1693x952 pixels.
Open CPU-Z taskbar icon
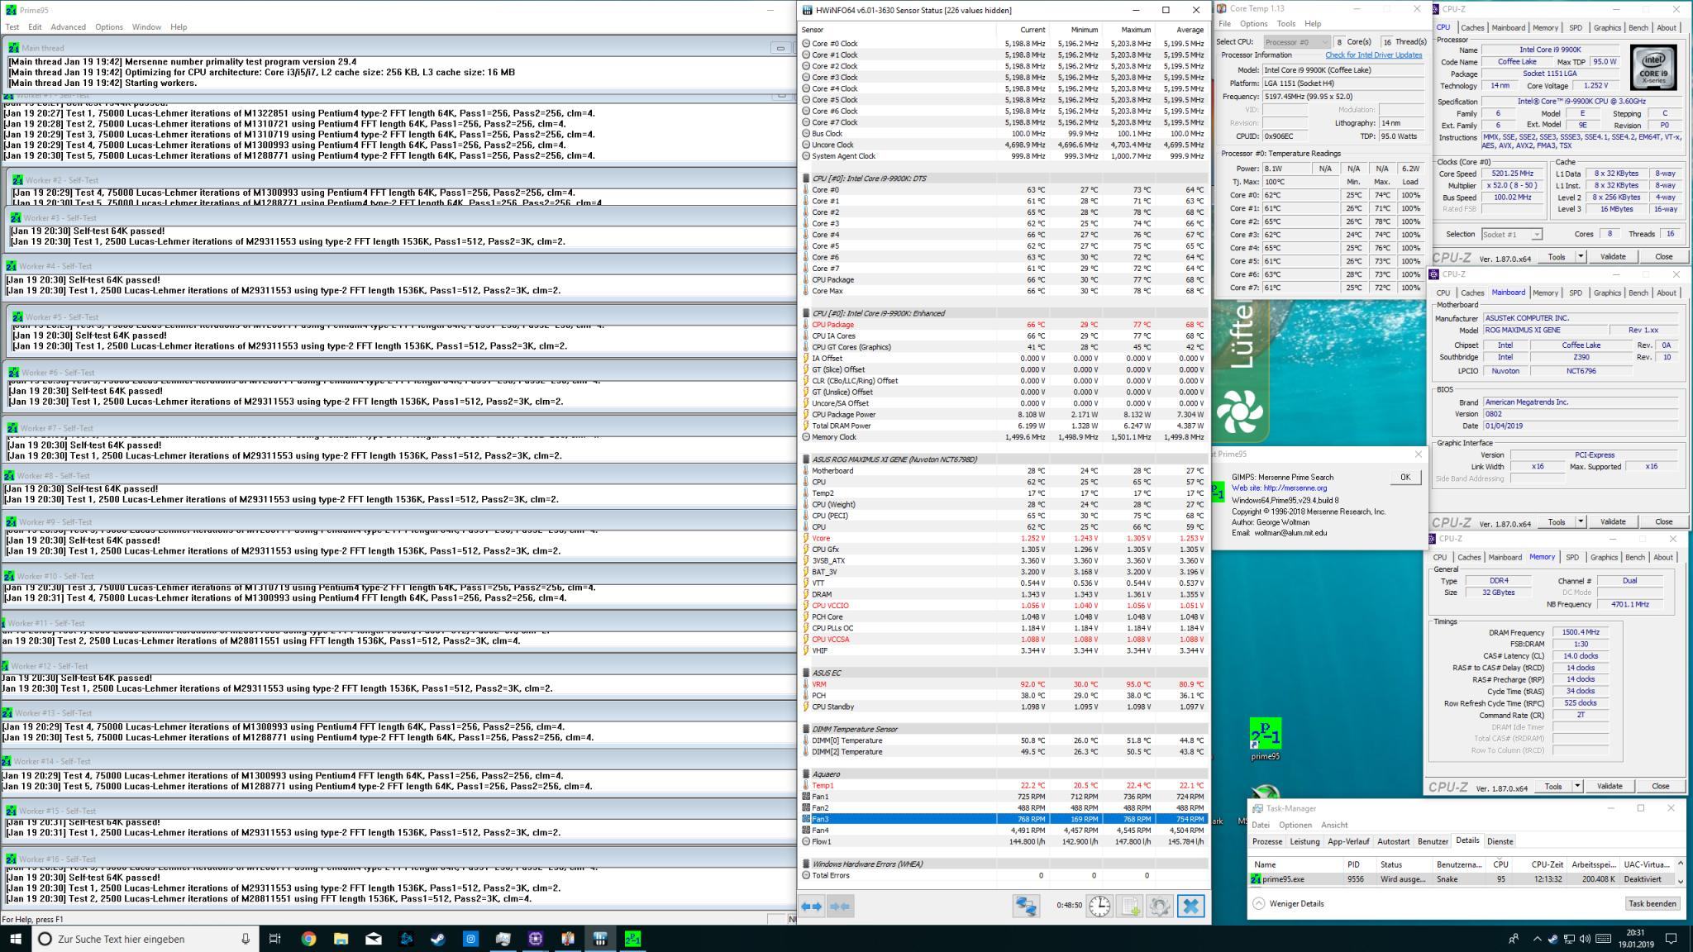(535, 939)
